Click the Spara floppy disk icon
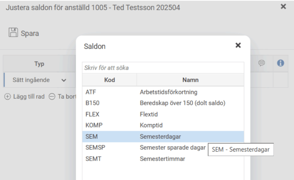This screenshot has width=294, height=180. coord(13,32)
